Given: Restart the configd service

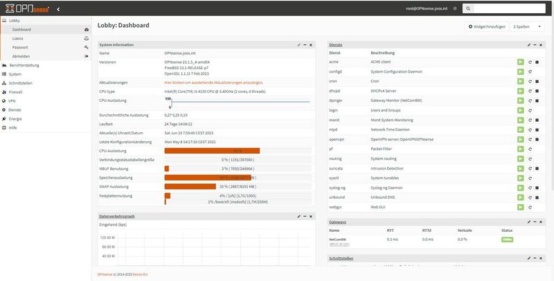Looking at the screenshot, I should pos(530,72).
